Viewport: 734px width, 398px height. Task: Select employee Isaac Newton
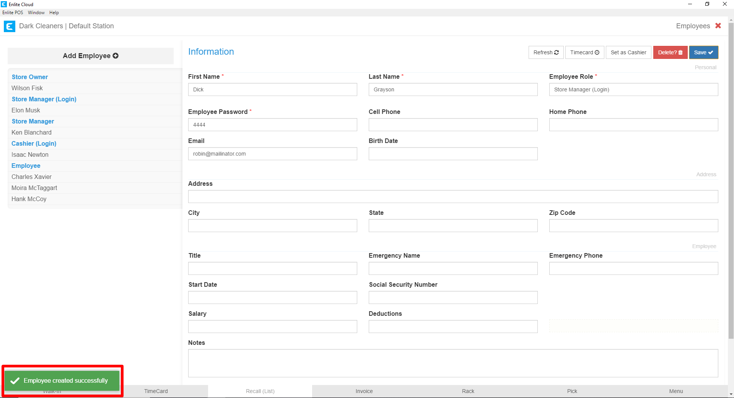point(95,155)
